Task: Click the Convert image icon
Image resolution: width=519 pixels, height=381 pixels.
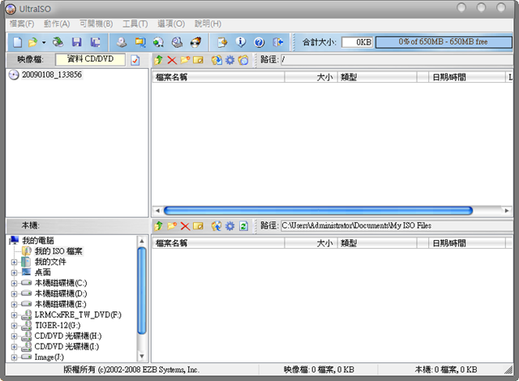Action: [x=159, y=42]
